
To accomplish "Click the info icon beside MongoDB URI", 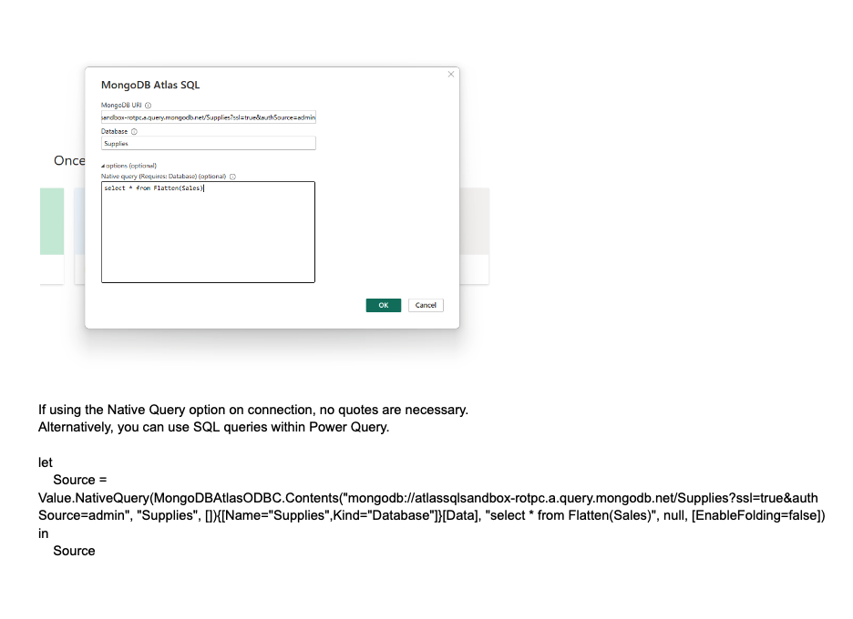I will pyautogui.click(x=148, y=106).
